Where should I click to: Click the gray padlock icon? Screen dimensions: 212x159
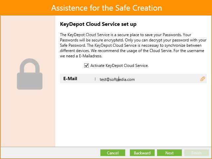29,74
